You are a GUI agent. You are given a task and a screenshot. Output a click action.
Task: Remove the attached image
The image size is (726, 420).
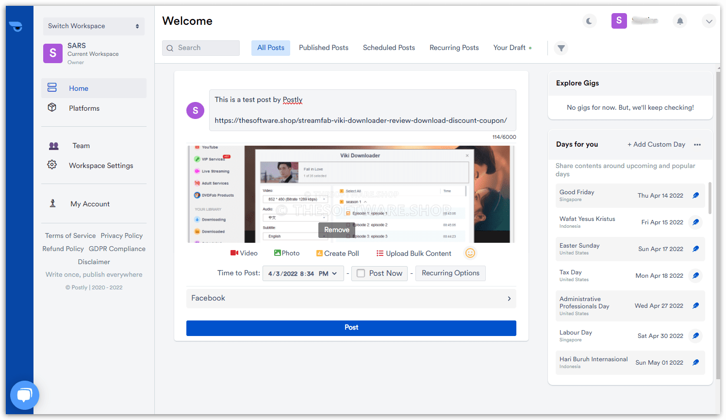[337, 230]
